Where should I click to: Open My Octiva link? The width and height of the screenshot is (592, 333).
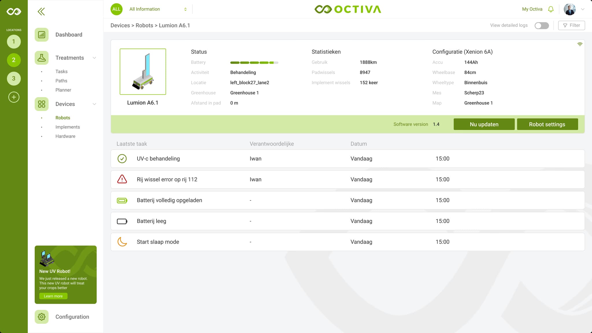[532, 9]
